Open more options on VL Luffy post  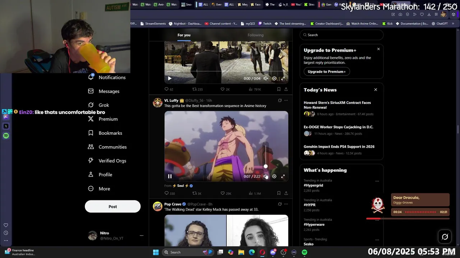tap(286, 100)
